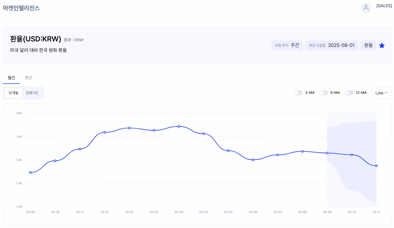Screen dimensions: 394x228
Task: Click the 1.2K y-axis label
Action: tap(19, 207)
